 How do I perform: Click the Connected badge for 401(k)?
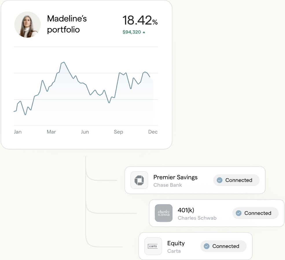coord(255,213)
